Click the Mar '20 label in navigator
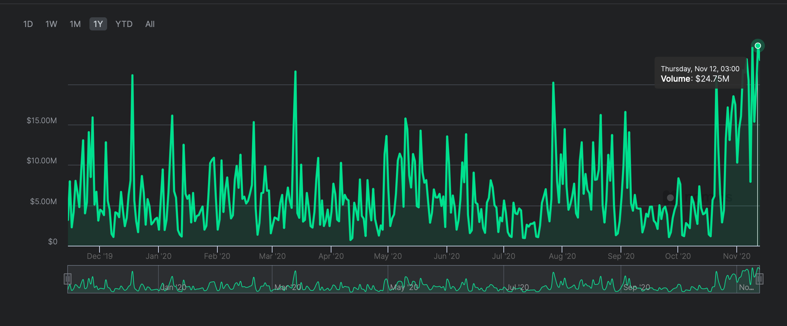Image resolution: width=787 pixels, height=326 pixels. tap(287, 287)
